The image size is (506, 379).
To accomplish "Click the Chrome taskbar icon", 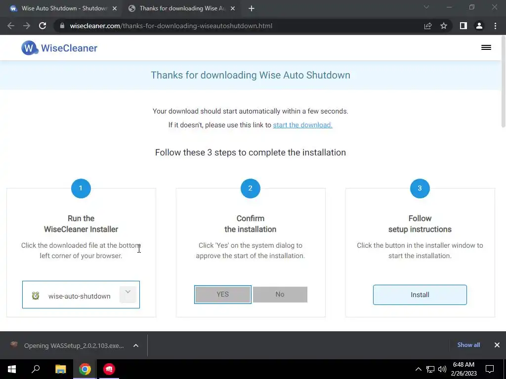I will coord(85,369).
